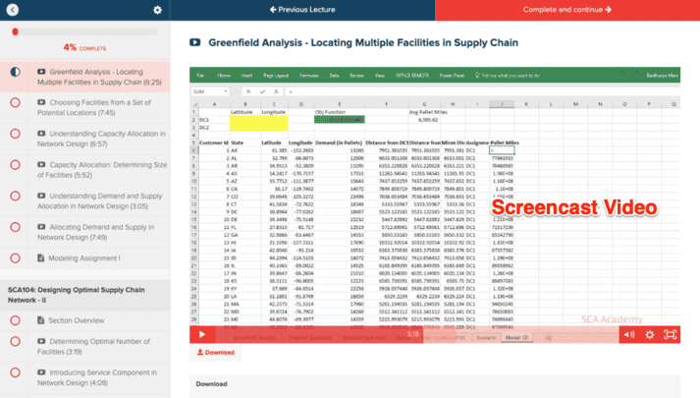700x398 pixels.
Task: Click video icon beside Choosing Facilities
Action: [x=41, y=102]
